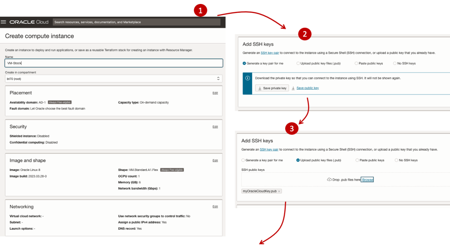
Task: Select No SSH keys in the drop-zone panel
Action: coord(397,160)
